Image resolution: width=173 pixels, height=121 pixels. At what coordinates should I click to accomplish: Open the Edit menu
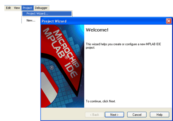click(x=9, y=8)
